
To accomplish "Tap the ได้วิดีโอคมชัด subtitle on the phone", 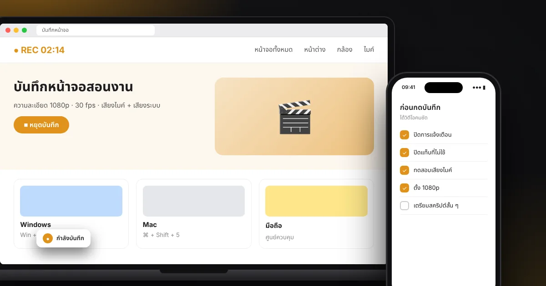I will coord(414,118).
